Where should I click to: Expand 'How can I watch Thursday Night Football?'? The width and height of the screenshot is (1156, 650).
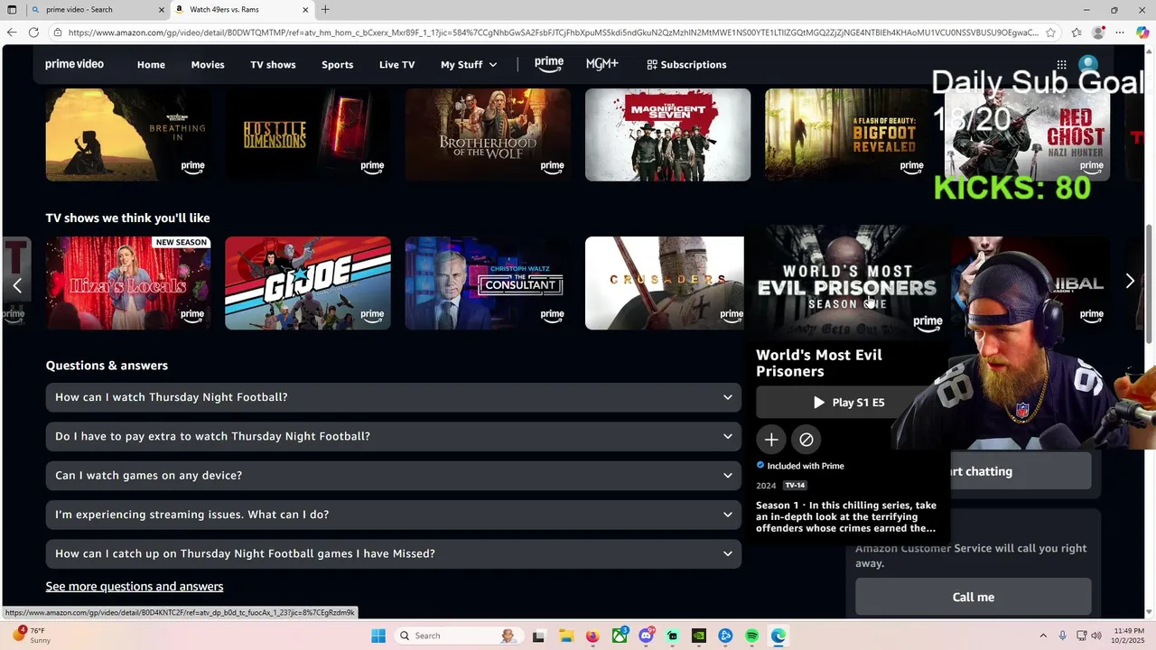(394, 397)
